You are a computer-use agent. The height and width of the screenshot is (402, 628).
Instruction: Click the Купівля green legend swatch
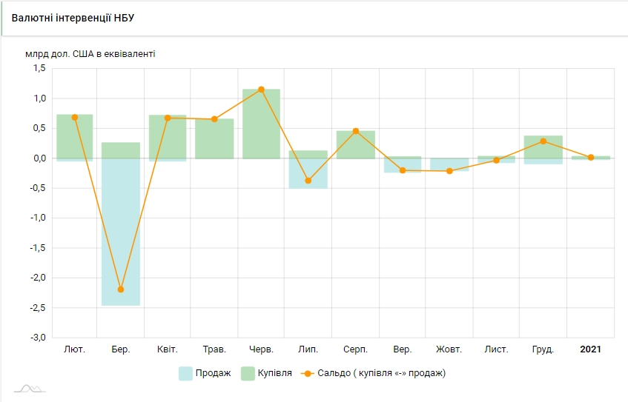pyautogui.click(x=247, y=373)
